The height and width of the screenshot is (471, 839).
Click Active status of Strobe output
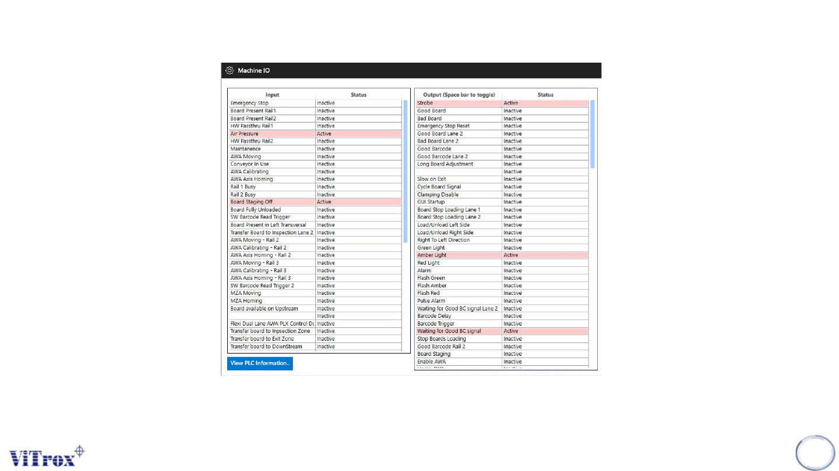pos(511,103)
